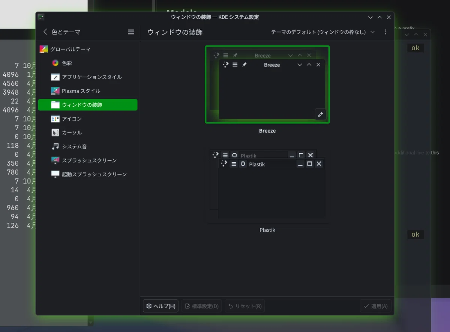Open システム音 settings page

88,146
